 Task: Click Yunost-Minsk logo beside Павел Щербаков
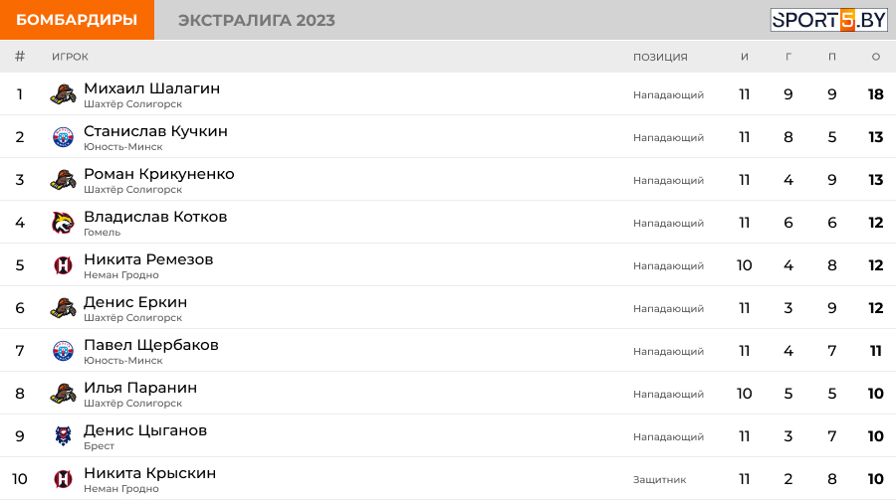click(63, 351)
